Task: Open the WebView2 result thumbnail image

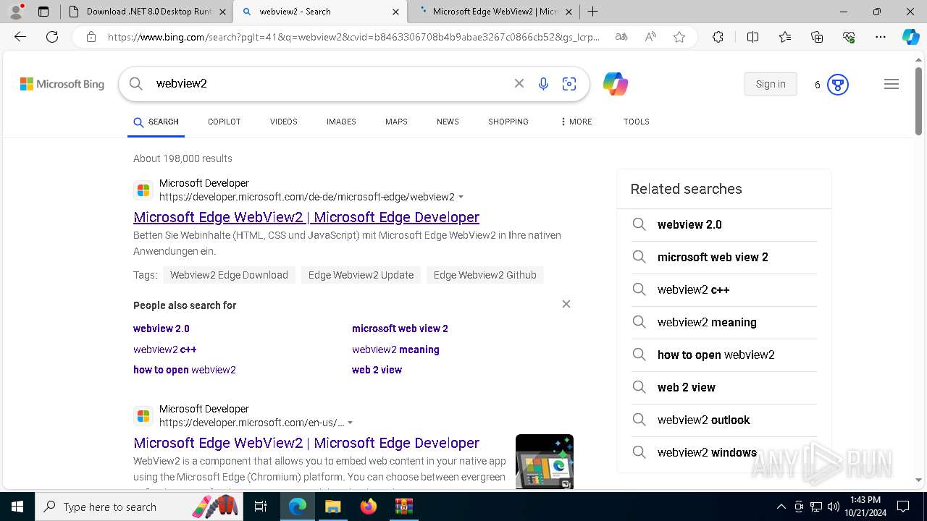Action: [x=545, y=462]
